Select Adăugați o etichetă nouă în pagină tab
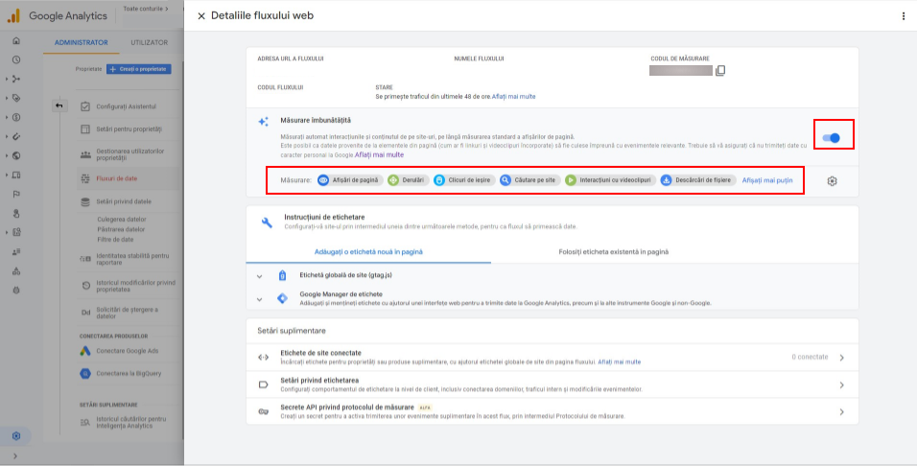This screenshot has width=917, height=466. pos(368,251)
